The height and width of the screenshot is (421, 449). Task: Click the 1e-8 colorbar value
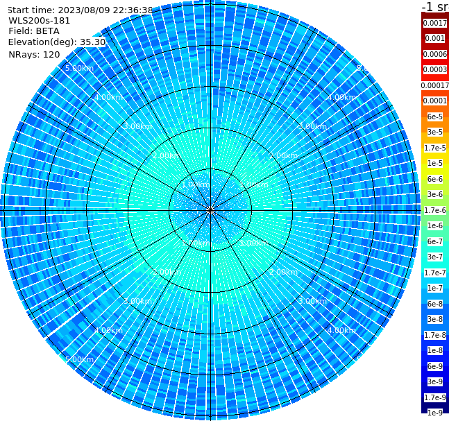(435, 350)
